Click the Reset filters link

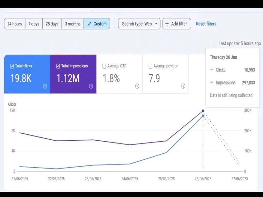[x=206, y=24]
